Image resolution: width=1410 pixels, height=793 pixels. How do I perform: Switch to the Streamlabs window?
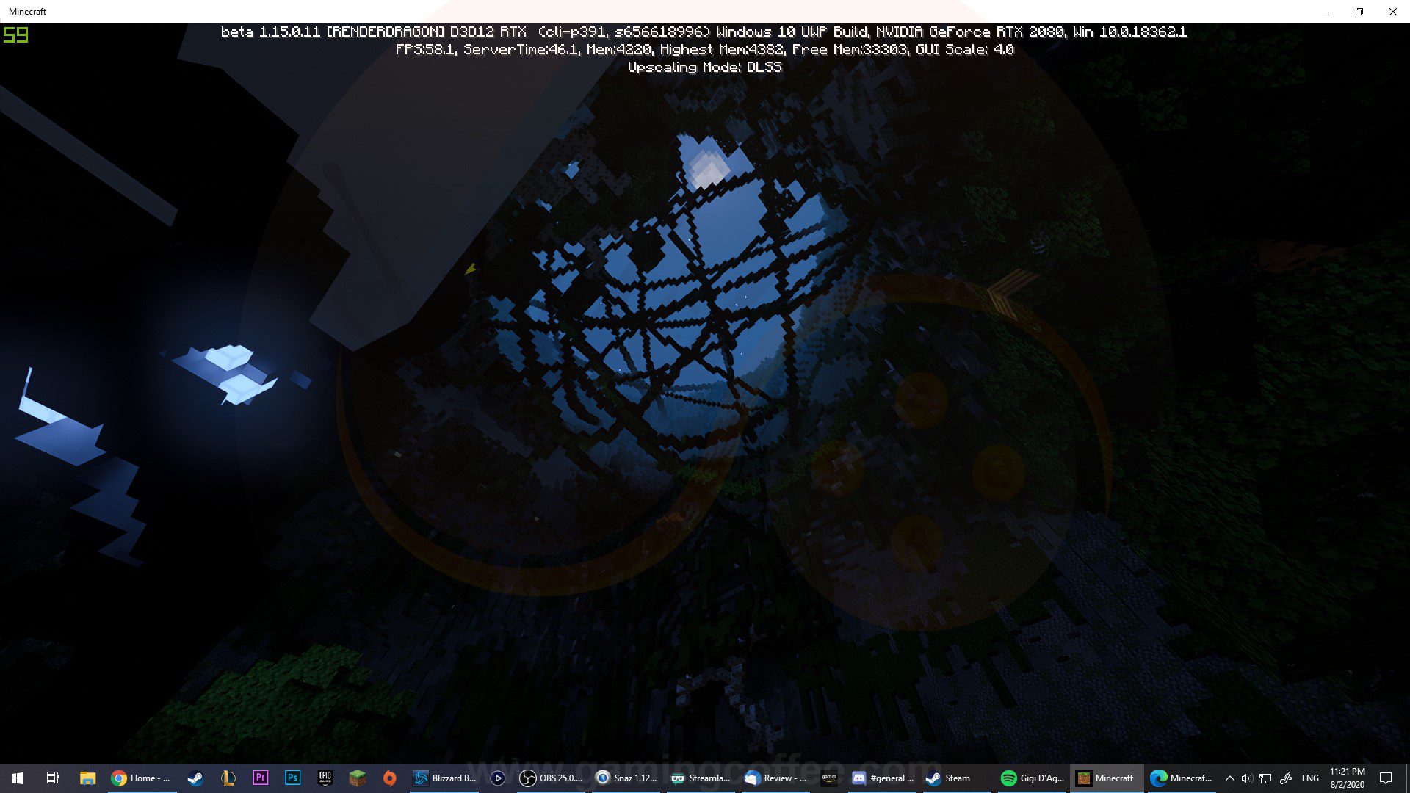(701, 778)
